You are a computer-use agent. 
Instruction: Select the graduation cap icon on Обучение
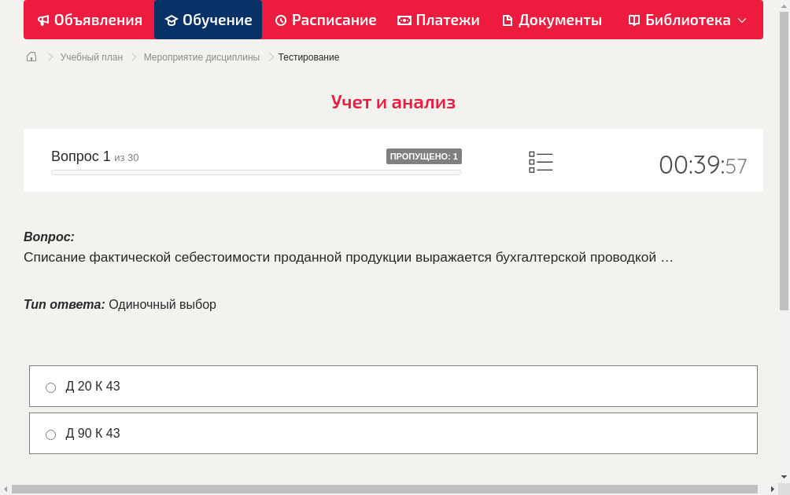pos(172,20)
